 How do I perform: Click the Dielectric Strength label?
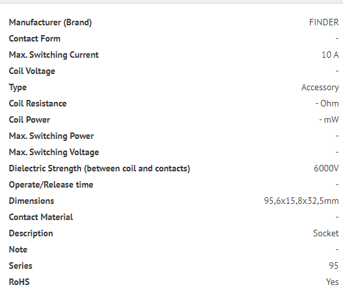(x=99, y=169)
